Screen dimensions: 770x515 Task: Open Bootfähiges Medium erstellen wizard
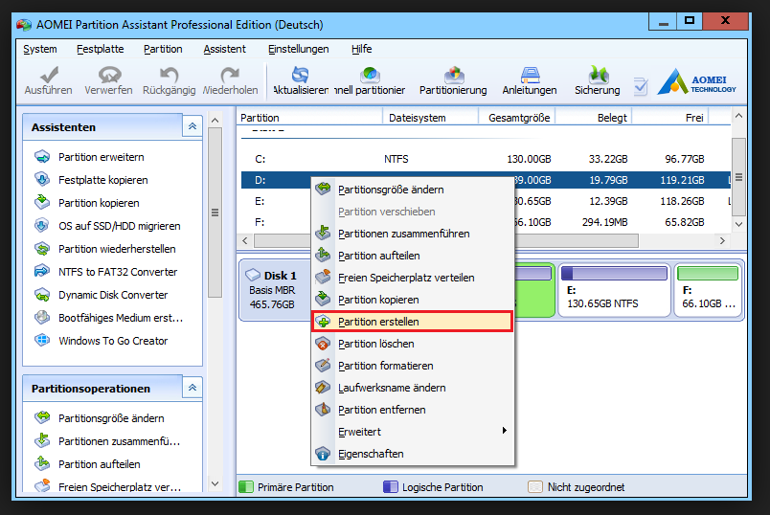tap(121, 318)
